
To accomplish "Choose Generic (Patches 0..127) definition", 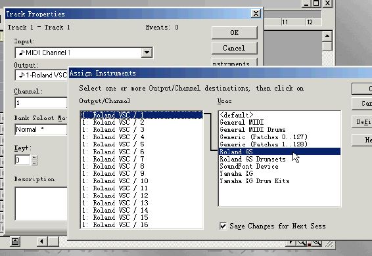I will [x=279, y=137].
